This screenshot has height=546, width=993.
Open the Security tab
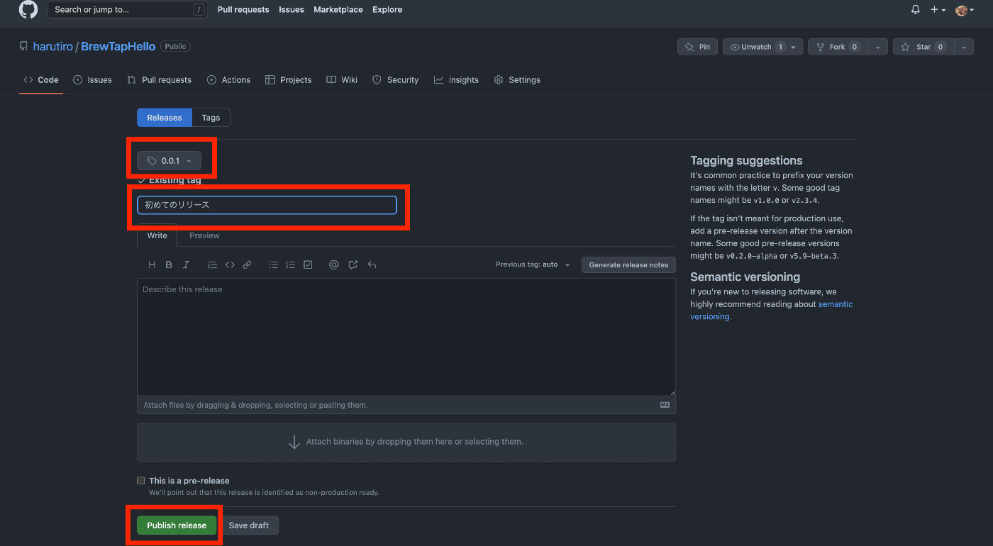click(396, 80)
